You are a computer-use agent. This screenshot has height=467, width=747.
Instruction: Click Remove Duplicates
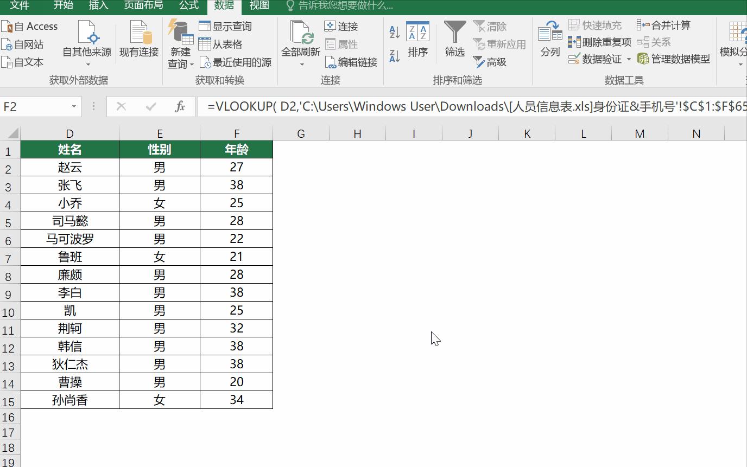click(x=599, y=42)
